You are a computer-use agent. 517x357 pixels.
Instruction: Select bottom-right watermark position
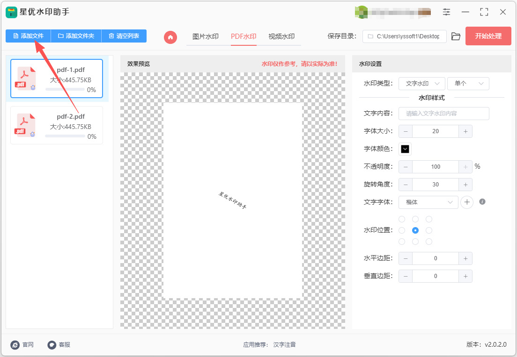click(429, 242)
